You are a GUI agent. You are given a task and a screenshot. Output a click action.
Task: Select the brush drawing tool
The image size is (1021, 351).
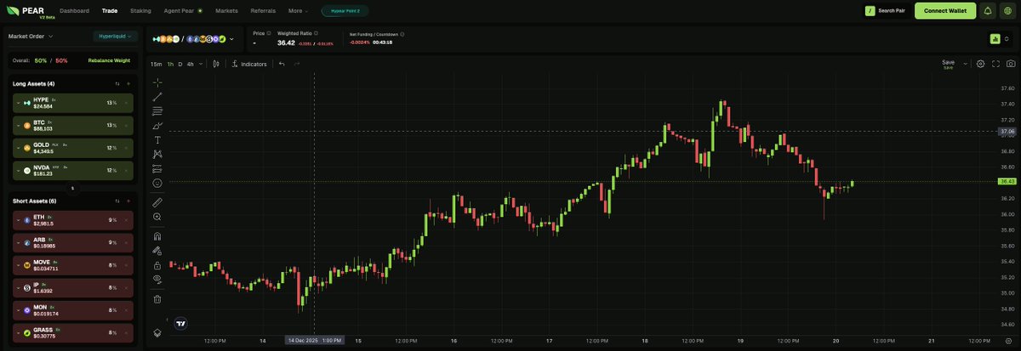point(157,125)
